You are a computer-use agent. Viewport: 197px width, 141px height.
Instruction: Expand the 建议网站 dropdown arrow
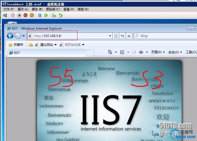pyautogui.click(x=56, y=45)
